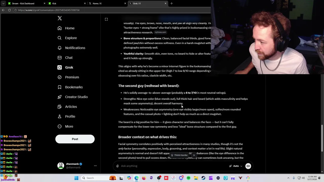Click the nytimes.com source link
The image size is (324, 182).
[x=160, y=32]
